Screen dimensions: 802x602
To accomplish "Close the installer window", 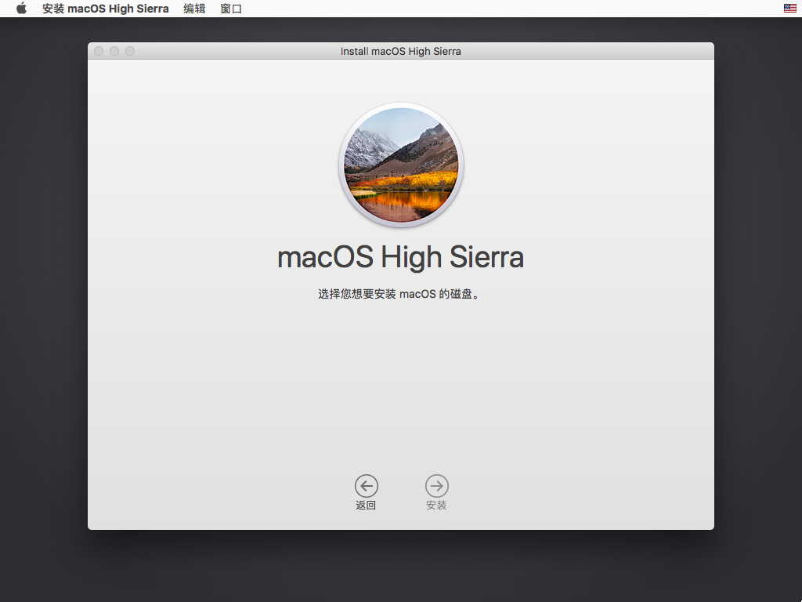I will pos(99,51).
